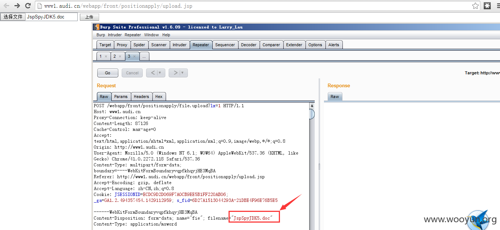The width and height of the screenshot is (500, 230).
Task: Click the Cancel button
Action: coord(132,73)
